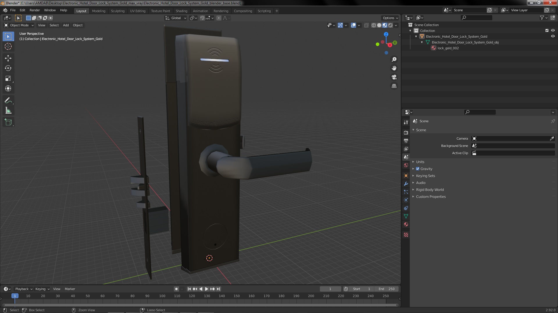558x313 pixels.
Task: Open the Playback dropdown in timeline
Action: [23, 289]
